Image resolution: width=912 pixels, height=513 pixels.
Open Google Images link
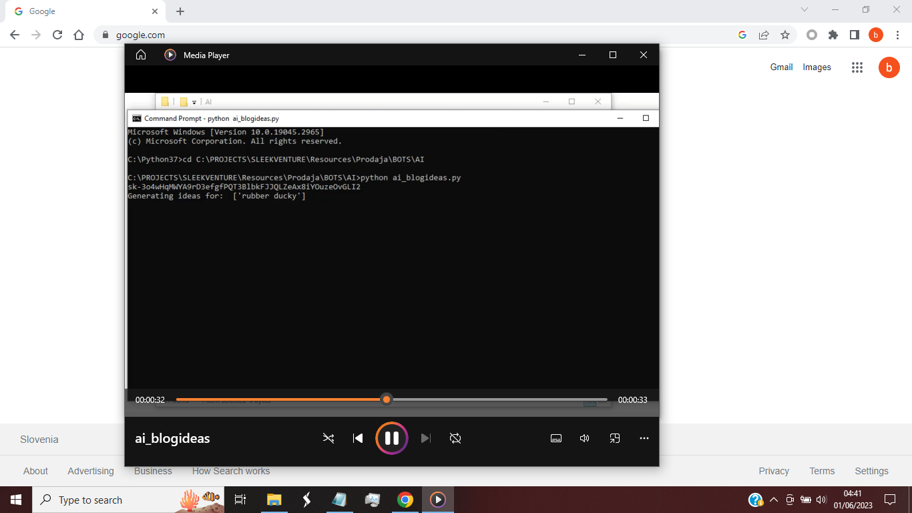[x=817, y=67]
